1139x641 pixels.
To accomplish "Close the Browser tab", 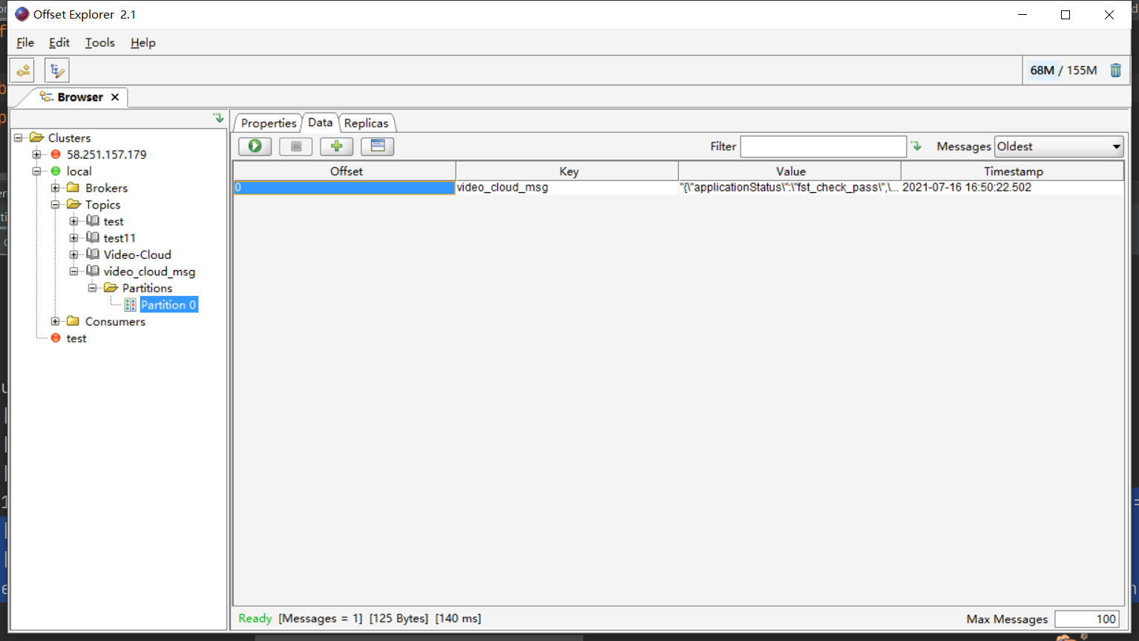I will [x=115, y=97].
